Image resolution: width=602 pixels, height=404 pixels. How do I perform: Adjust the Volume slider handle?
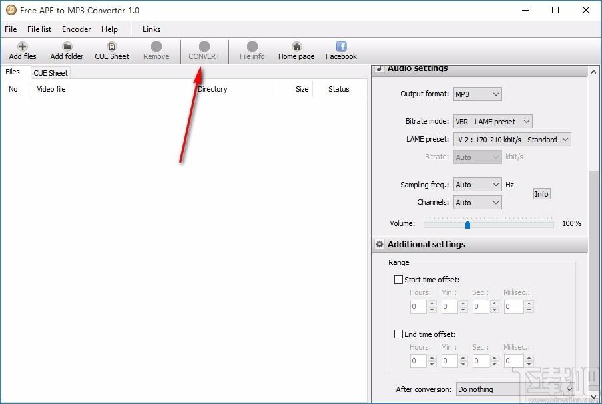(467, 225)
